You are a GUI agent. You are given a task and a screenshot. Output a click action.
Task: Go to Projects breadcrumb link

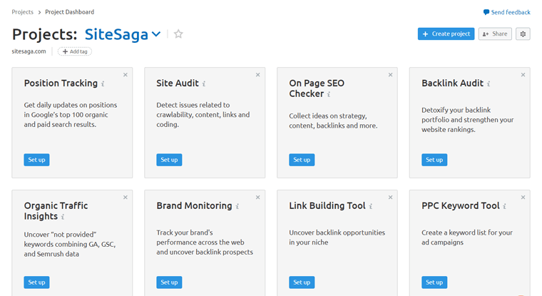23,12
